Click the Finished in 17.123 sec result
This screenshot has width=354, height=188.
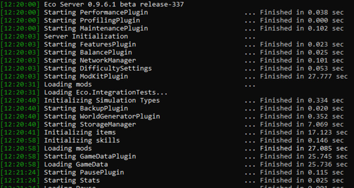tap(304, 132)
